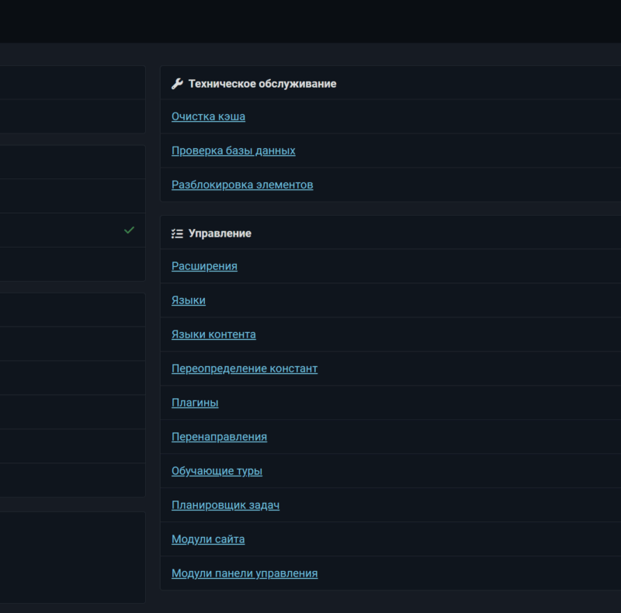Click the checklist icon beside Управление
Viewport: 621px width, 613px height.
click(x=177, y=234)
